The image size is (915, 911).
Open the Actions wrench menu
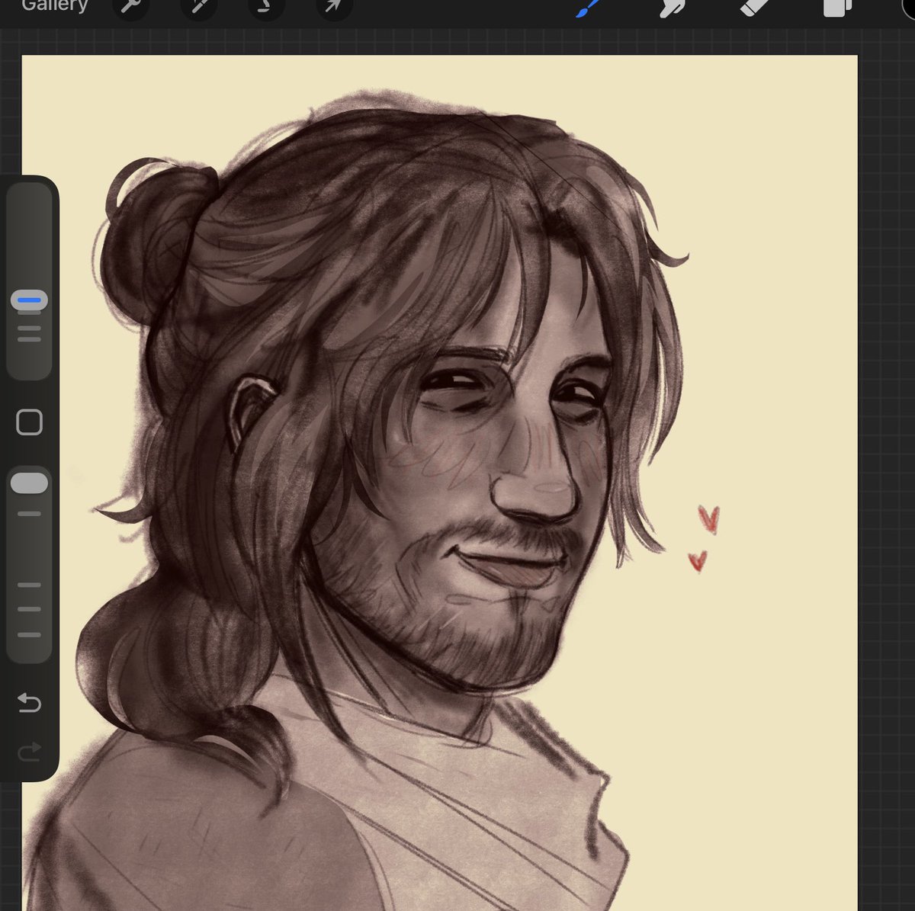pyautogui.click(x=131, y=7)
